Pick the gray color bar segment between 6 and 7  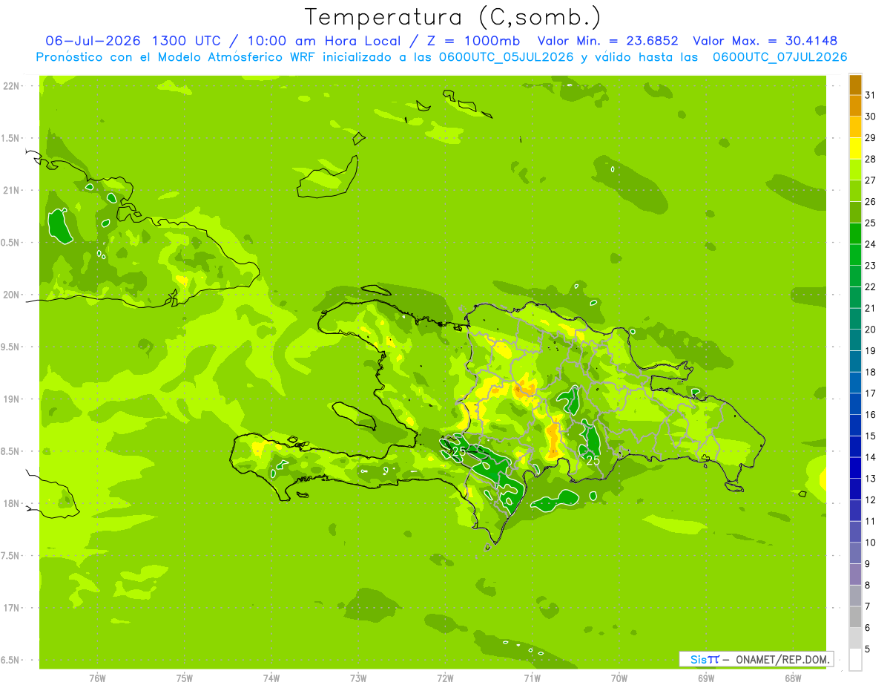(x=855, y=617)
